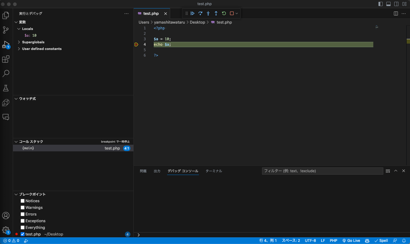Open Customize Layout icon in title bar
The image size is (410, 244).
click(404, 4)
